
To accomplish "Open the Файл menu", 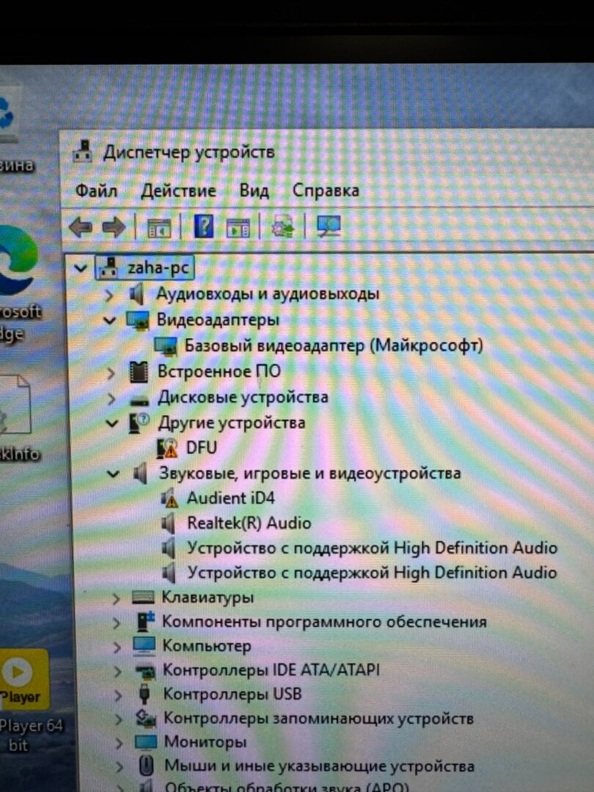I will (96, 191).
